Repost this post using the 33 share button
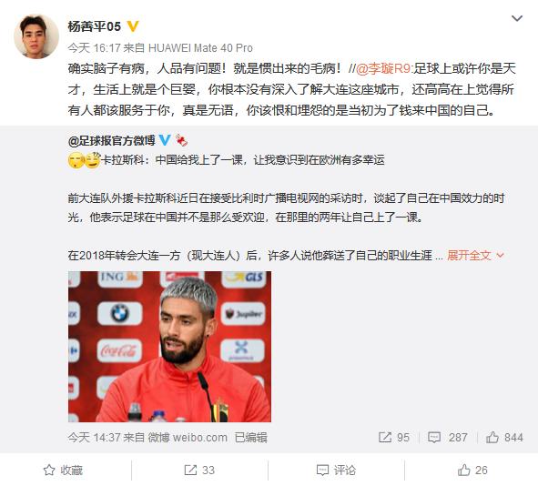This screenshot has height=486, width=538. click(x=199, y=470)
